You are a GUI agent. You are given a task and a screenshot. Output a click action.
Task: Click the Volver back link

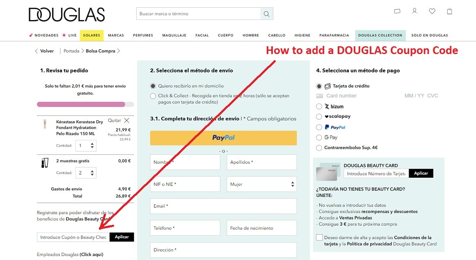click(x=47, y=51)
